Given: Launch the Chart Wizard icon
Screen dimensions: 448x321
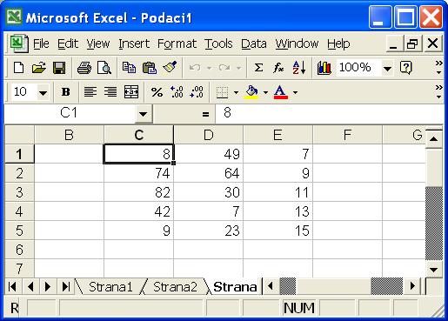Looking at the screenshot, I should coord(324,68).
